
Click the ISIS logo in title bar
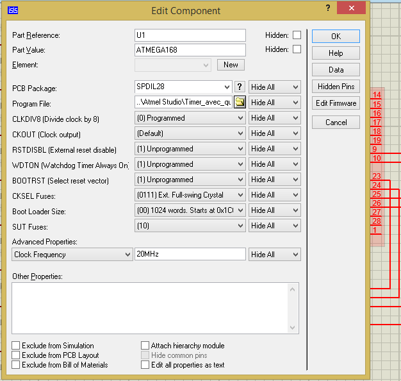pos(13,10)
